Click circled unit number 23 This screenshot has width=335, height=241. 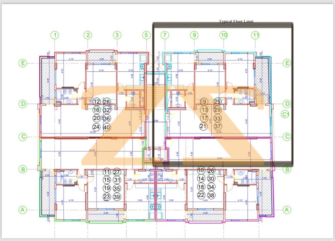click(x=106, y=197)
